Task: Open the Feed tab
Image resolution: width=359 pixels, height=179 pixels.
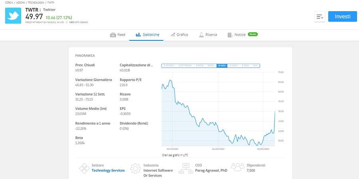Action: pyautogui.click(x=118, y=35)
